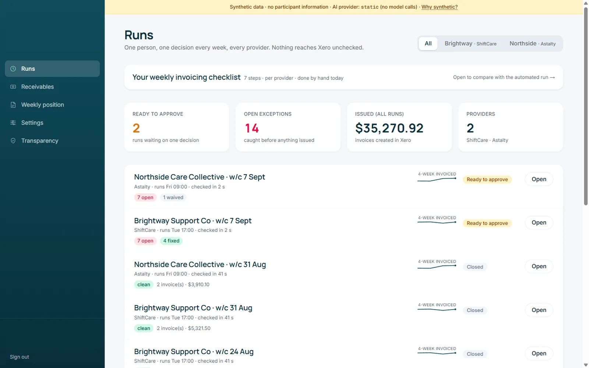Expand Your weekly invoicing checklist card
Viewport: 589px width, 368px height.
pos(343,77)
